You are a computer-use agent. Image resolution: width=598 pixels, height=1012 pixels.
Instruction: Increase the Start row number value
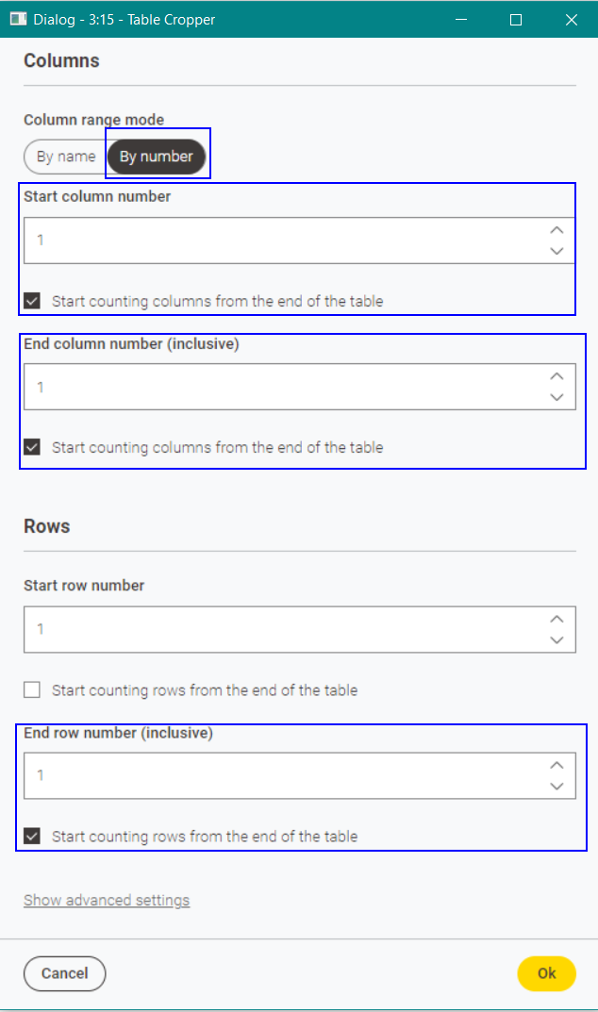tap(556, 619)
